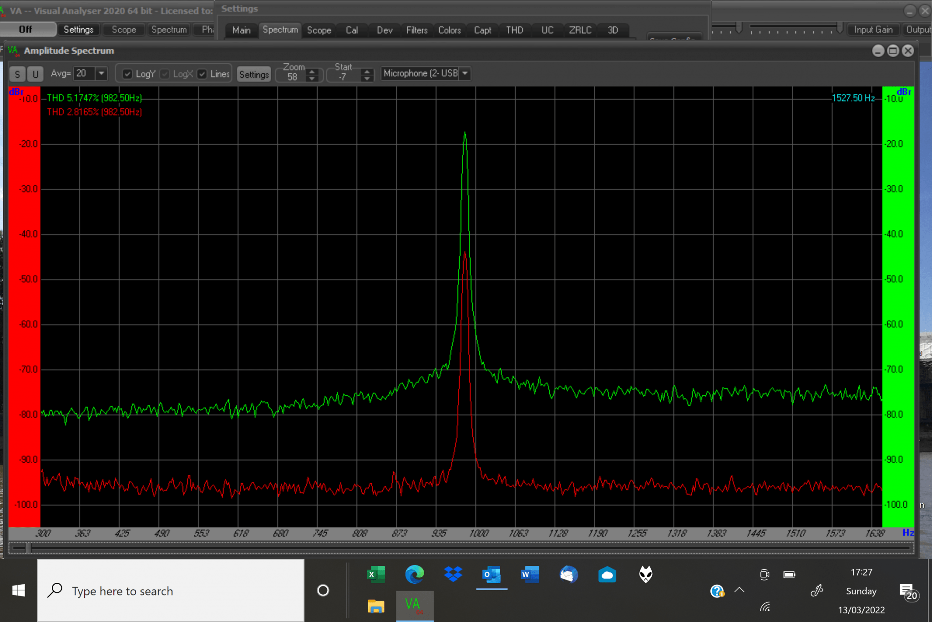Click Settings button in main VA toolbar
932x622 pixels.
pyautogui.click(x=78, y=30)
